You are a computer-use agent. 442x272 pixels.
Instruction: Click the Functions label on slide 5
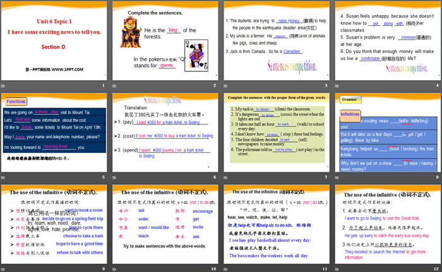pos(16,102)
